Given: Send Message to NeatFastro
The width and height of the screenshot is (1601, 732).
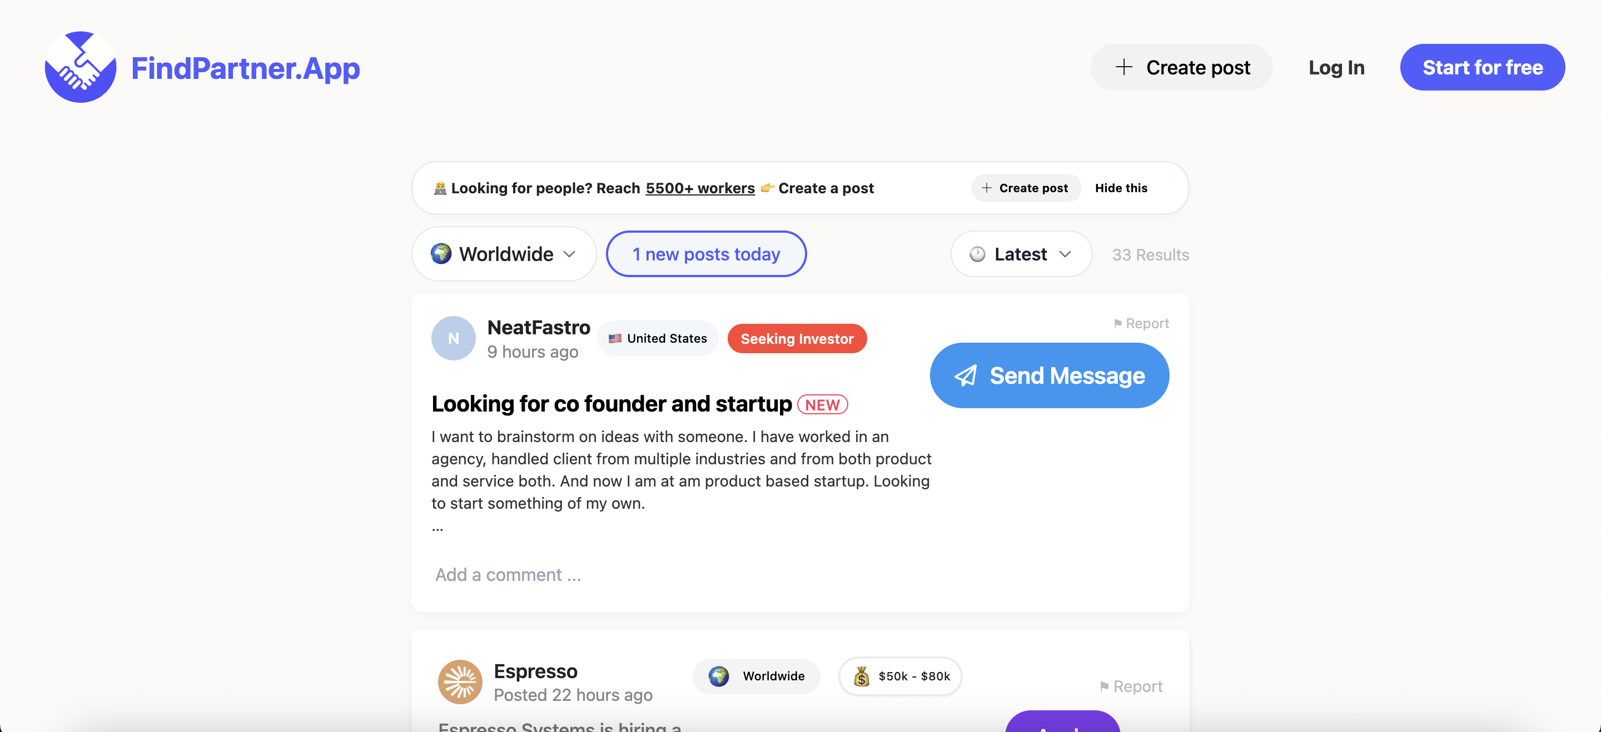Looking at the screenshot, I should click(1049, 375).
